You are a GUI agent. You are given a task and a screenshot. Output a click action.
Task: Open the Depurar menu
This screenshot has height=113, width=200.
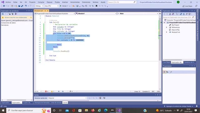pyautogui.click(x=49, y=2)
